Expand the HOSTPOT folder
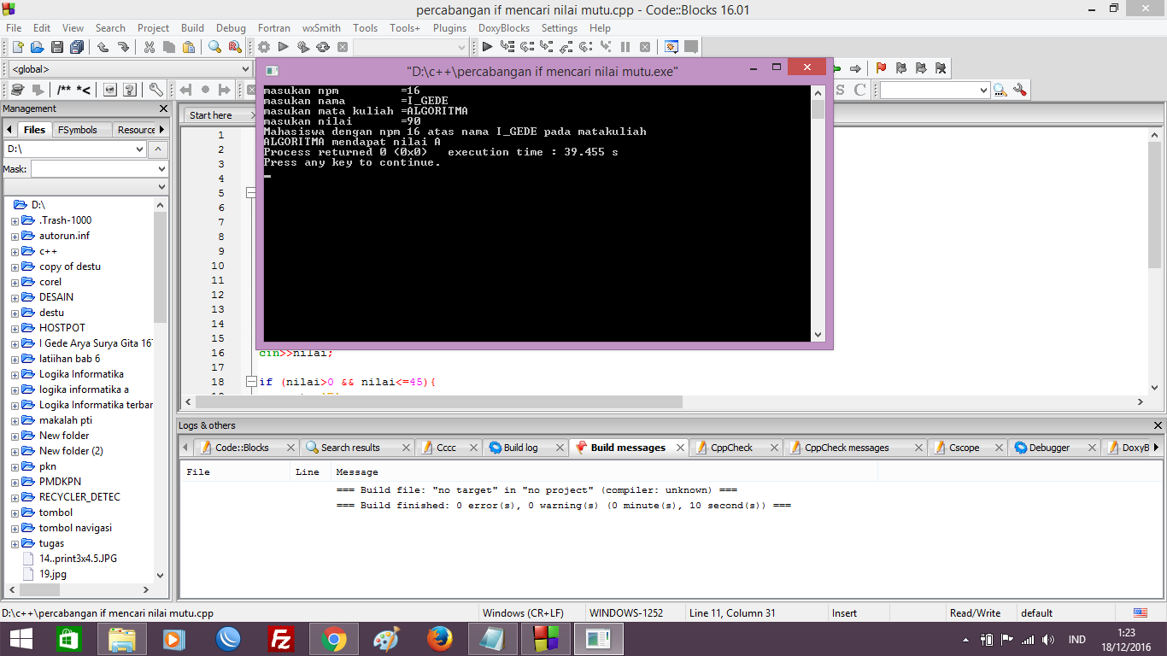Screen dimensions: 1167x656 point(15,329)
